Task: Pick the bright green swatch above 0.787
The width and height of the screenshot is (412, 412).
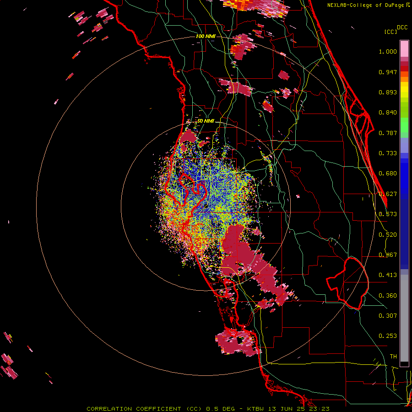Action: coord(404,125)
